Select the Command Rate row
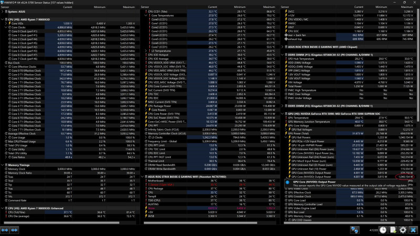Viewport: 420px width, 236px height. [x=70, y=200]
